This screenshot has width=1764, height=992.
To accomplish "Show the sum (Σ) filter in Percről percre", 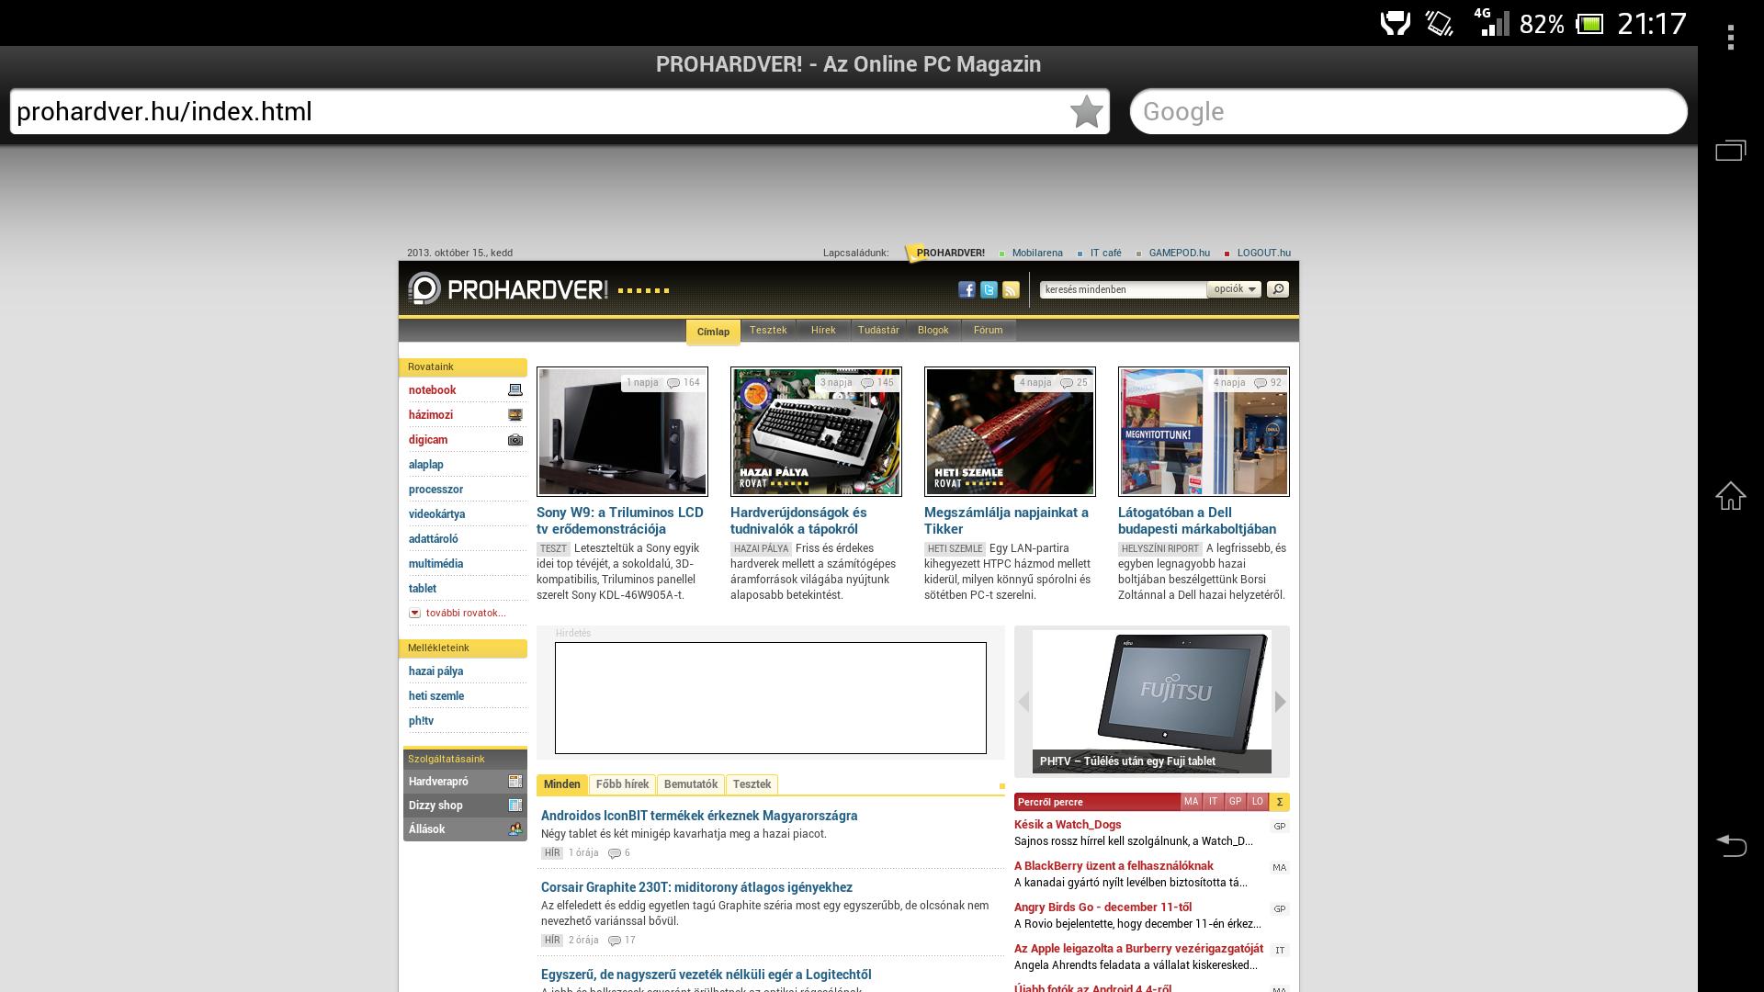I will [x=1279, y=802].
